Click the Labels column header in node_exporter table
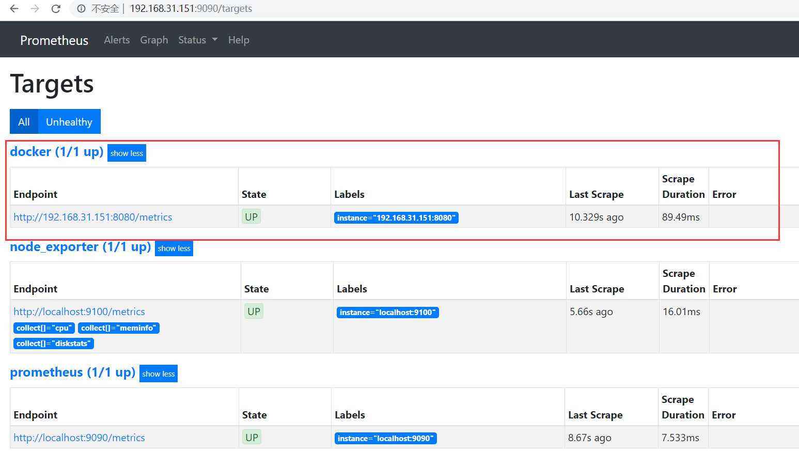Screen dimensions: 799x467 (x=352, y=289)
